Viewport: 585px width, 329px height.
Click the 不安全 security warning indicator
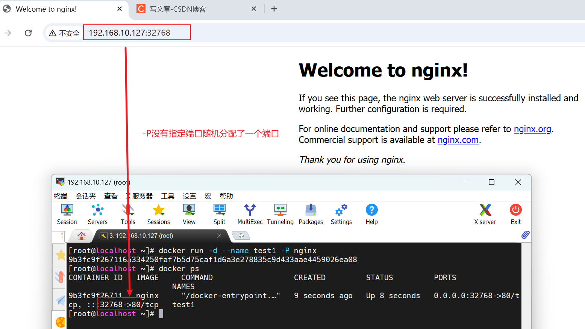pos(64,33)
